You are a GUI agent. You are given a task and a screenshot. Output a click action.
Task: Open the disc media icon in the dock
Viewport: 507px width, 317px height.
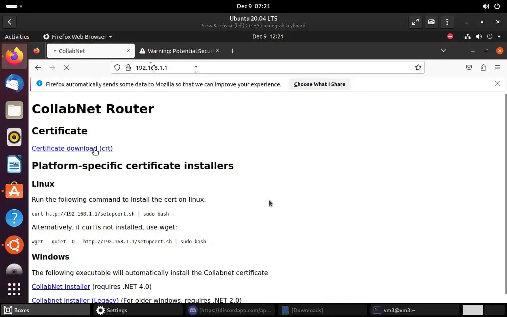pos(14,269)
